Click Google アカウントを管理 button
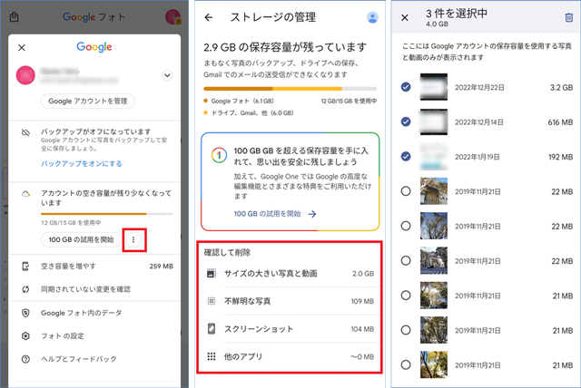This screenshot has height=388, width=581. [88, 101]
